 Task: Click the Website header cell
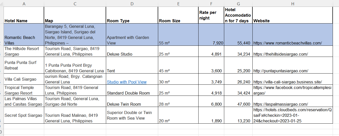tap(293, 15)
